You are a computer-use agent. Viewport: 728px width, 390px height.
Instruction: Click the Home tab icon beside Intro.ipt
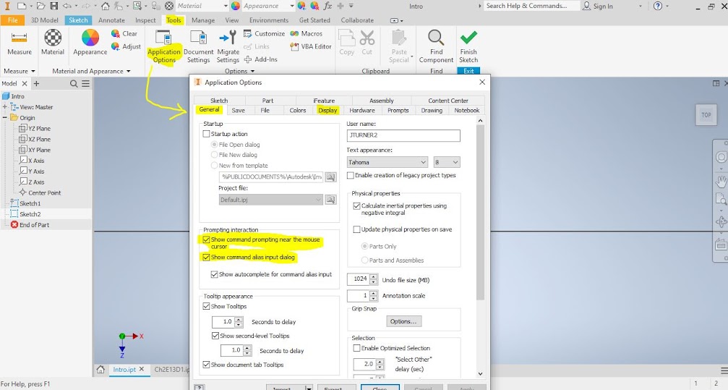(100, 370)
